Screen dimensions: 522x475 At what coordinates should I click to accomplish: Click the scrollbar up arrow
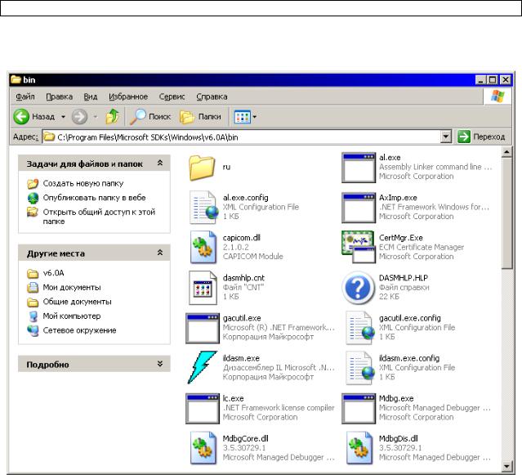(506, 152)
